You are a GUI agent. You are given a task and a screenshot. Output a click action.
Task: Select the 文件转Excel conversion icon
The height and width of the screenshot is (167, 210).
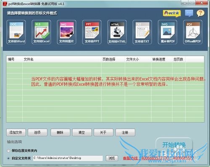pos(41,32)
